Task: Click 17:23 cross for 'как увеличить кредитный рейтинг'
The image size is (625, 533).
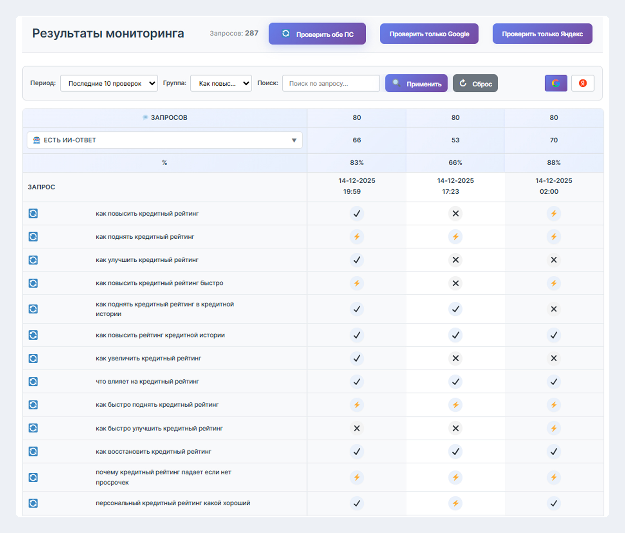Action: click(x=455, y=358)
